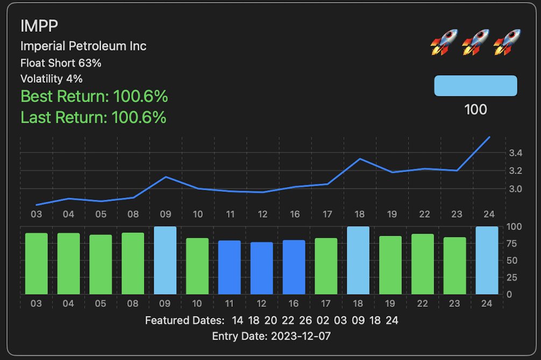Click the light blue bar for date 09
This screenshot has width=541, height=360.
tap(165, 261)
